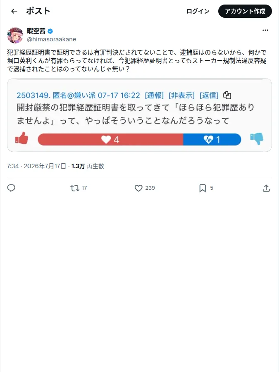Click the back arrow icon
This screenshot has width=279, height=372.
pyautogui.click(x=14, y=11)
